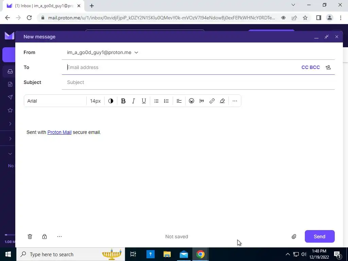Screen dimensions: 348x261
Task: Open more formatting options ellipsis
Action: click(235, 101)
